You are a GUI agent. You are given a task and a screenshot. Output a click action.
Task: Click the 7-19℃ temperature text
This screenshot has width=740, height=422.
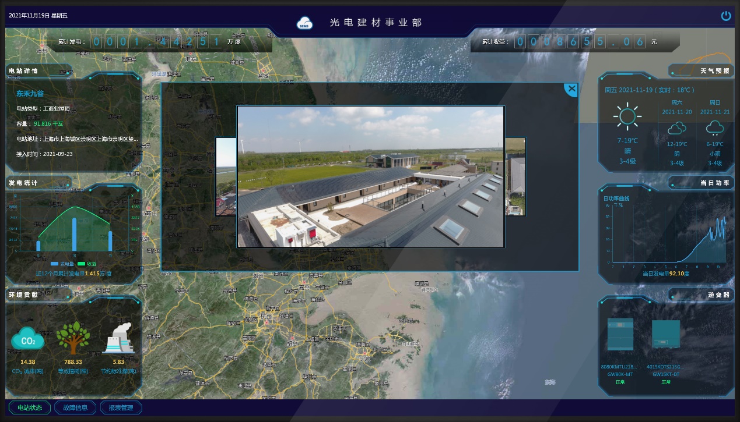click(627, 141)
